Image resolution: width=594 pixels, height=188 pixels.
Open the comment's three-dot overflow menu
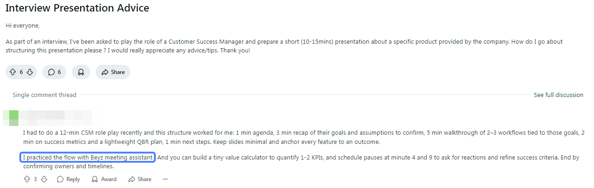click(x=165, y=179)
